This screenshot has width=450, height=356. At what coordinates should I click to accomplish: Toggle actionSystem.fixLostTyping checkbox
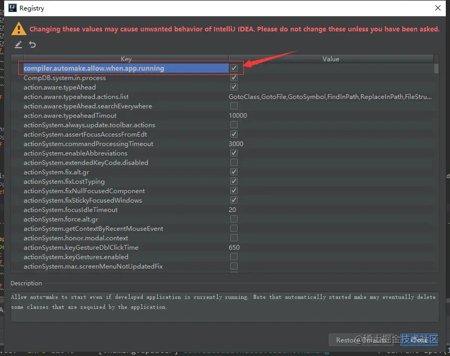tap(234, 182)
